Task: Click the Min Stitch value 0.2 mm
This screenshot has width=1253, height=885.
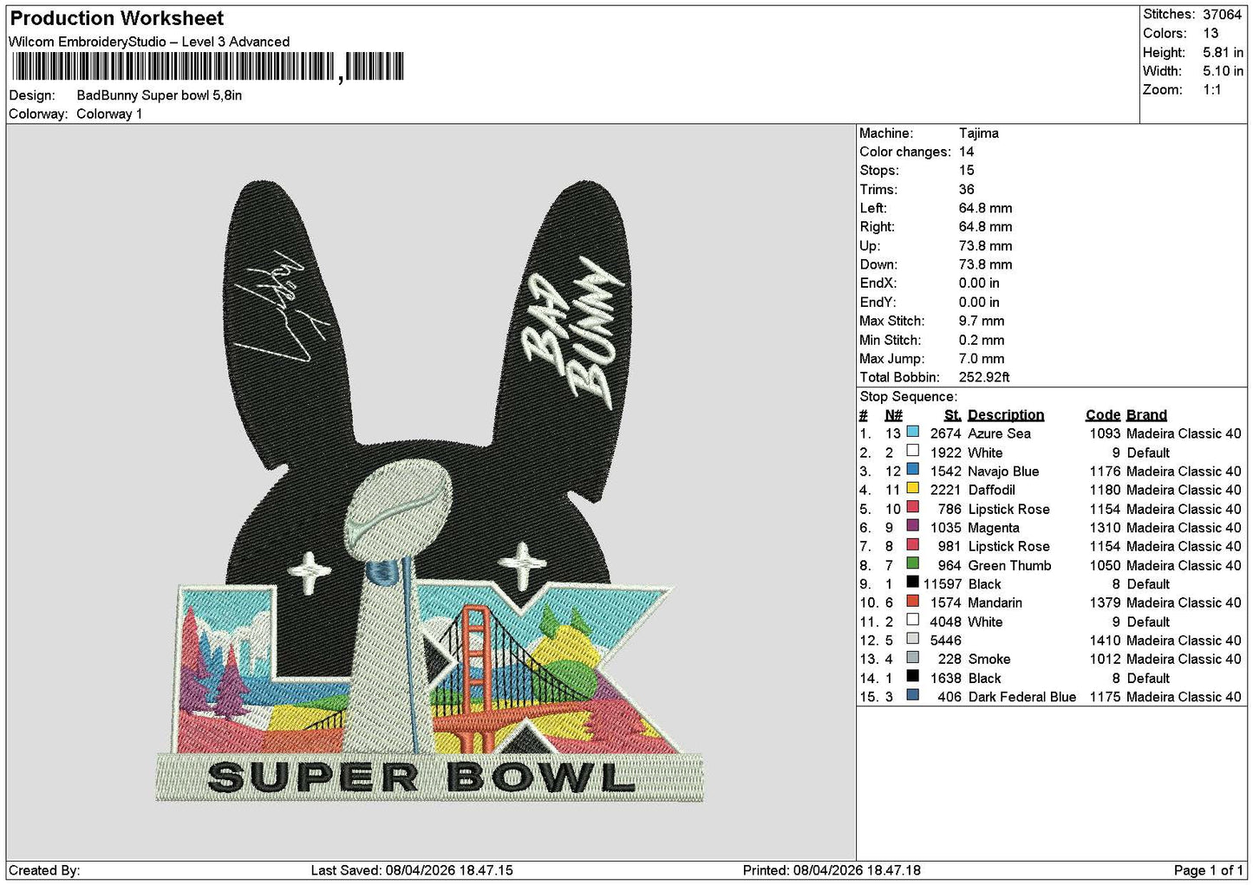Action: [x=982, y=340]
